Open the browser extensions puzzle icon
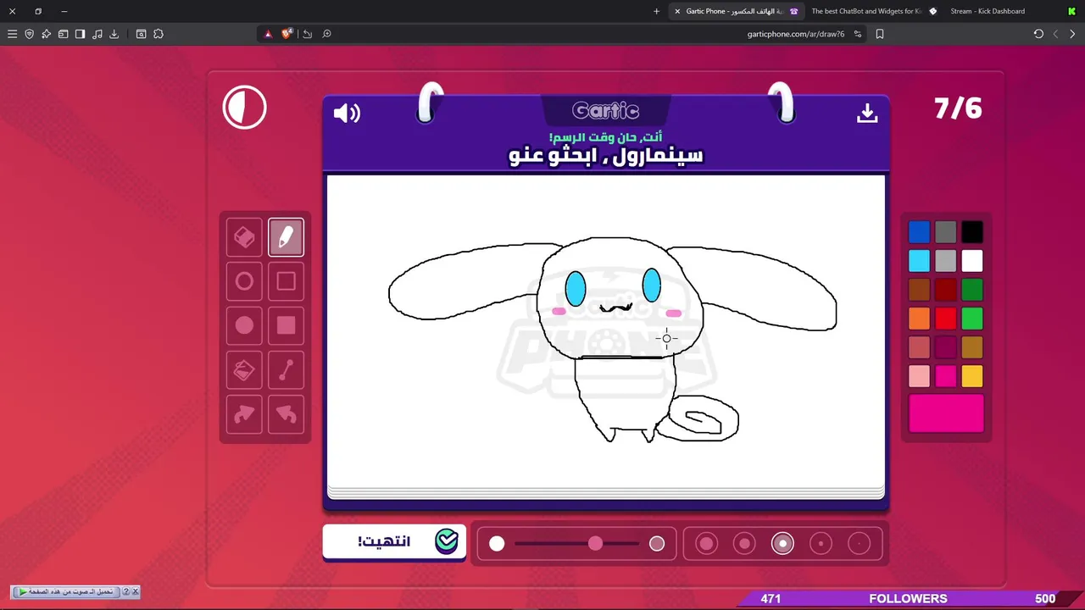The width and height of the screenshot is (1085, 610). [158, 34]
